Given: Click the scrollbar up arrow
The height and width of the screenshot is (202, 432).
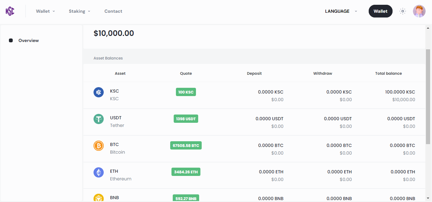Looking at the screenshot, I should (x=428, y=28).
